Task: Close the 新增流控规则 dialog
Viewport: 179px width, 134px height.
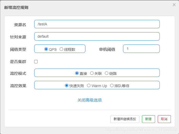Action: pyautogui.click(x=174, y=5)
